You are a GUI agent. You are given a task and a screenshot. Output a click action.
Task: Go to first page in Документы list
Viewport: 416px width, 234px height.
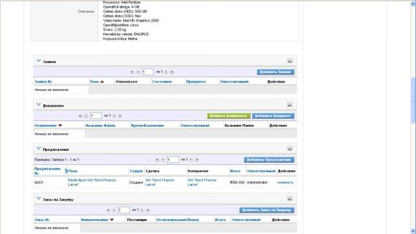click(80, 116)
